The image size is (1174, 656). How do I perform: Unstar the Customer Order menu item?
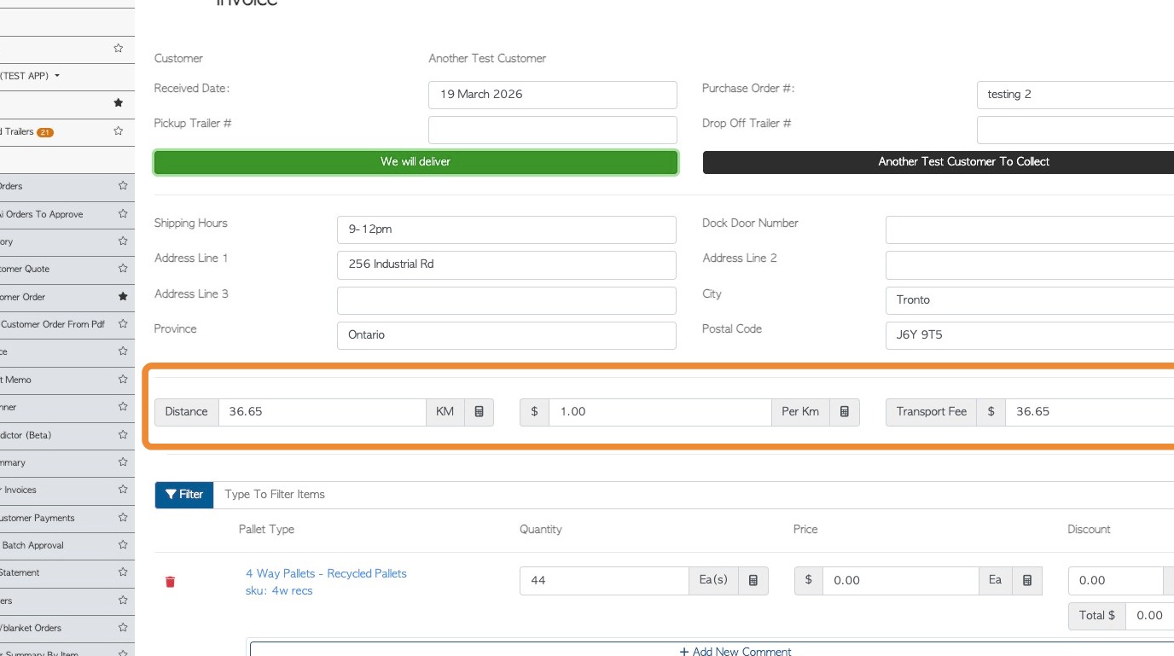pos(123,297)
